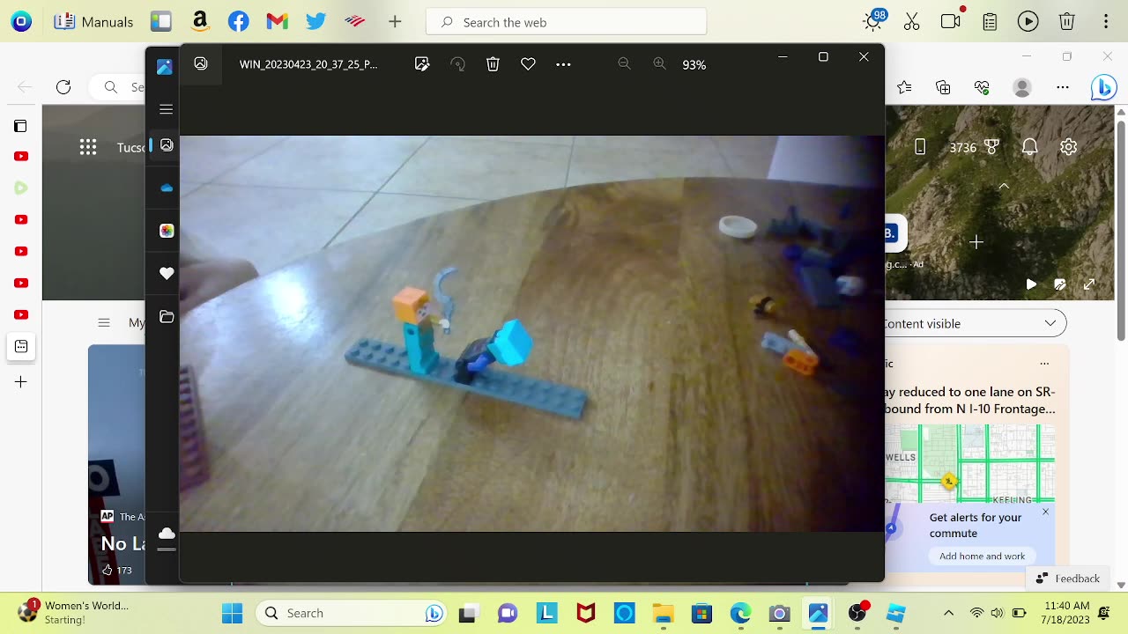
Task: Open the Amazon shortcut
Action: (x=200, y=22)
